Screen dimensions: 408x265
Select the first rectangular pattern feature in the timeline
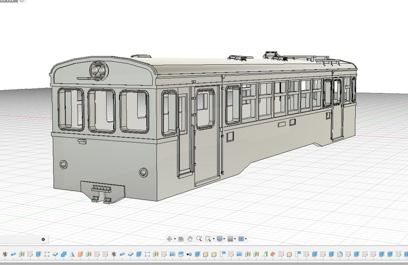(47, 254)
